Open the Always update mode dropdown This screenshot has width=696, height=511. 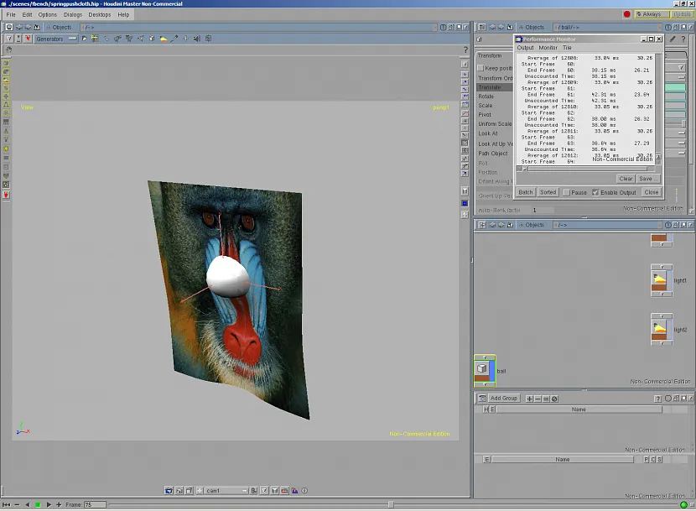pos(652,14)
